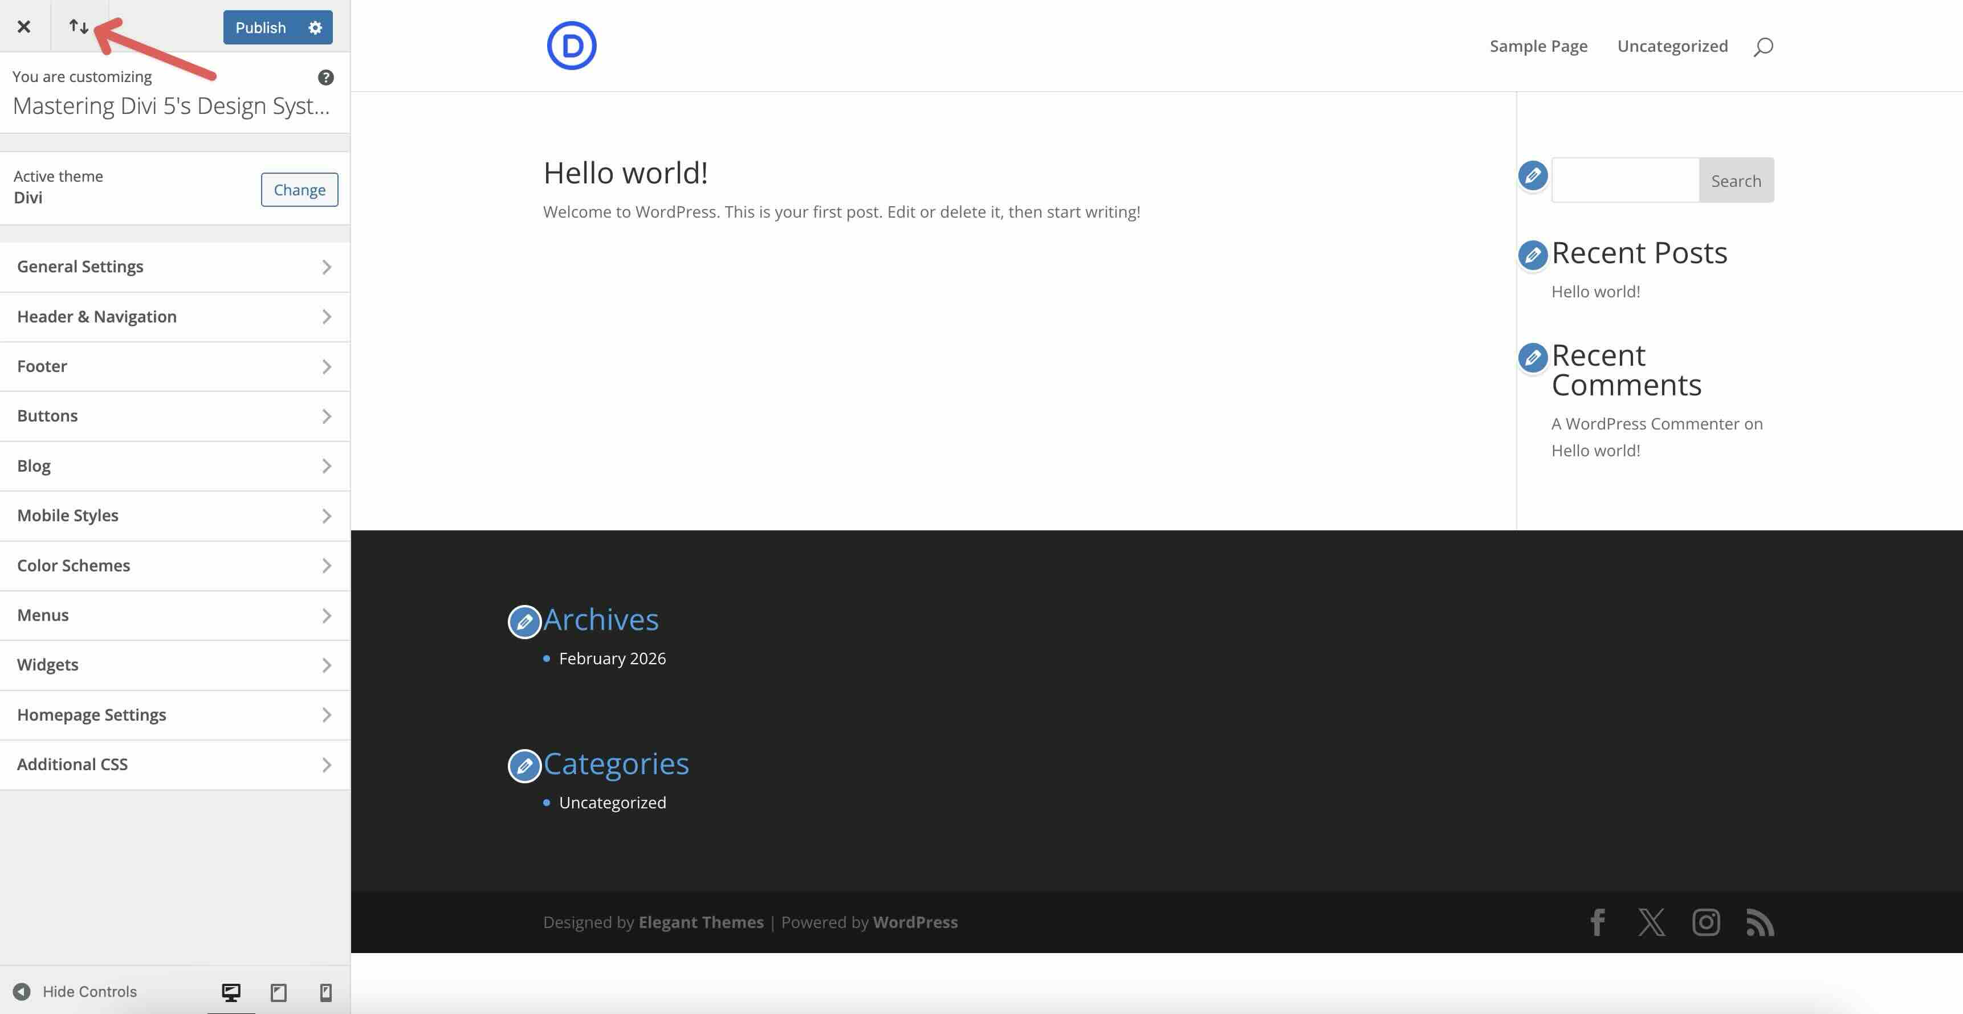Open the Uncategorized navigation link
The height and width of the screenshot is (1014, 1963).
coord(1673,46)
